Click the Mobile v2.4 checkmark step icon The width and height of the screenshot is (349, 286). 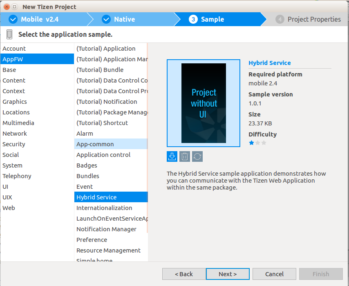coord(13,19)
